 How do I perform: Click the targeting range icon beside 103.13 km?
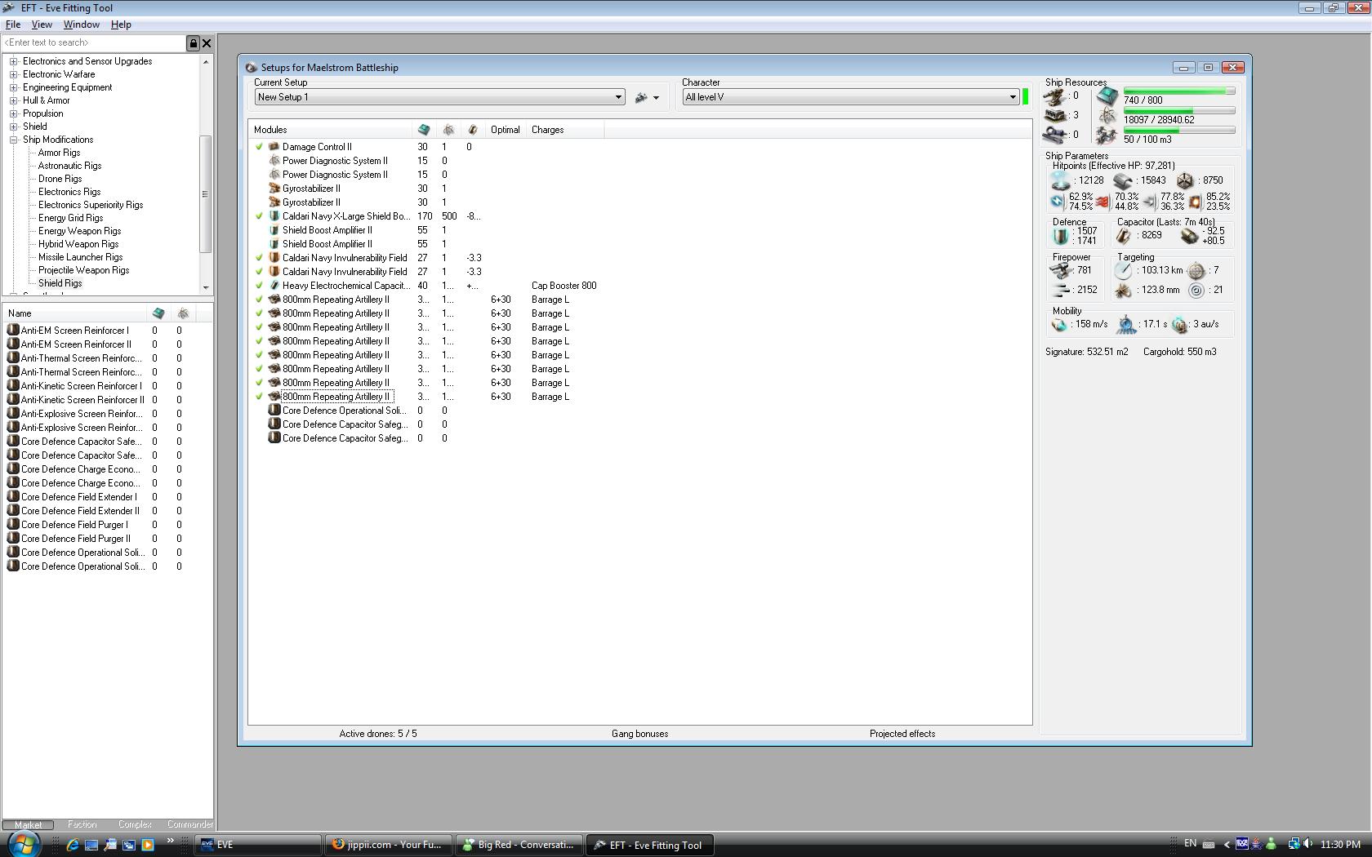click(x=1125, y=270)
